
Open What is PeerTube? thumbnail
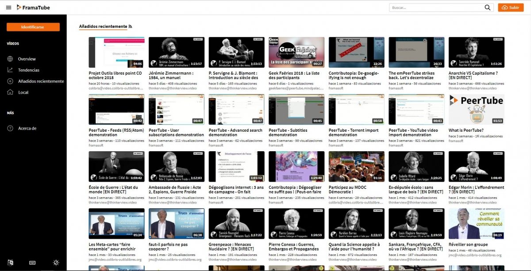pos(477,109)
